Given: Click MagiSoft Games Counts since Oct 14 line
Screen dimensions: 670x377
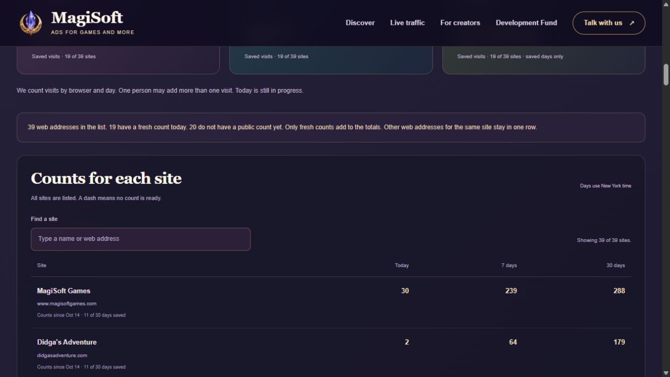Looking at the screenshot, I should click(81, 315).
